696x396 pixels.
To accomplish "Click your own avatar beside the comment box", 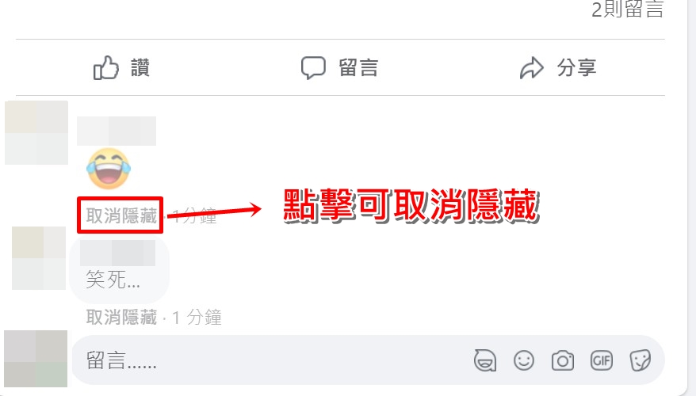I will coord(36,358).
